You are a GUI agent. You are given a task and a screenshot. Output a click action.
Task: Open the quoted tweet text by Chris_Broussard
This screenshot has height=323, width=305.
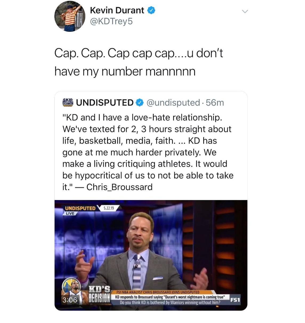click(148, 152)
